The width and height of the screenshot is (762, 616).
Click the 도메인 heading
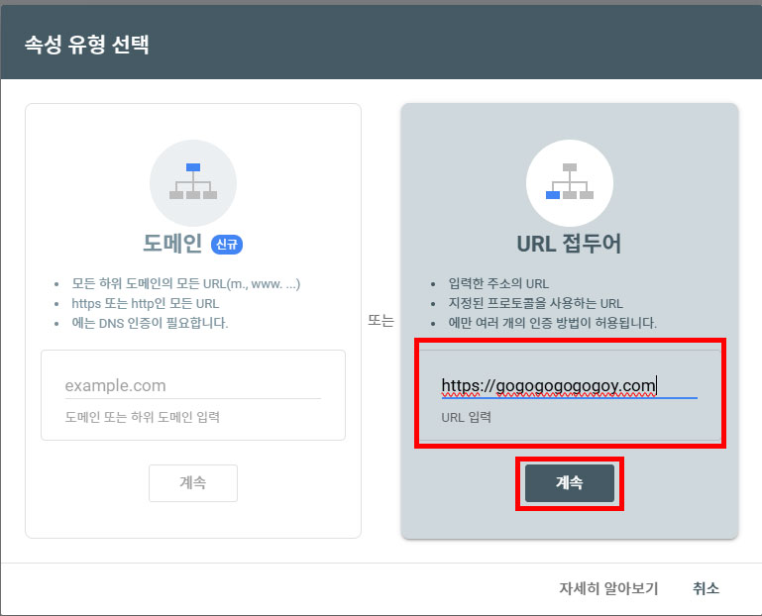[x=172, y=244]
